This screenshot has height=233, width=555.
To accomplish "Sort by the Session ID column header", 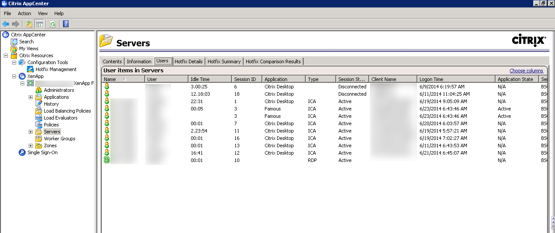I will pos(247,79).
